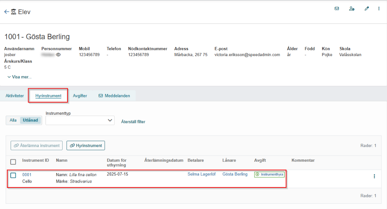
Task: Click the pencil edit icon
Action: coord(367,9)
